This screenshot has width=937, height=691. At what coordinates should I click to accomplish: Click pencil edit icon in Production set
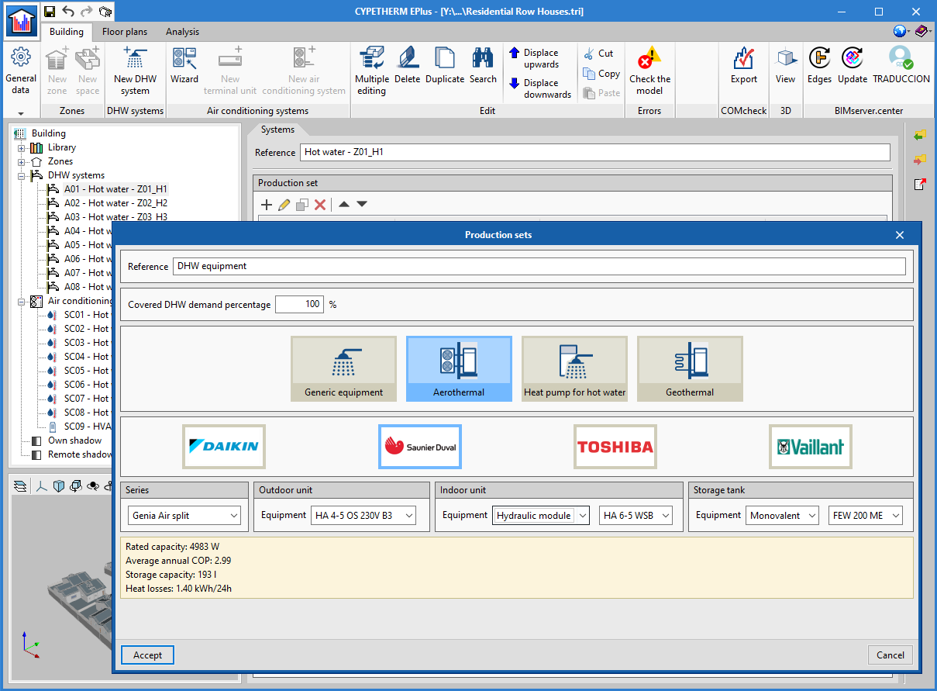pyautogui.click(x=284, y=205)
